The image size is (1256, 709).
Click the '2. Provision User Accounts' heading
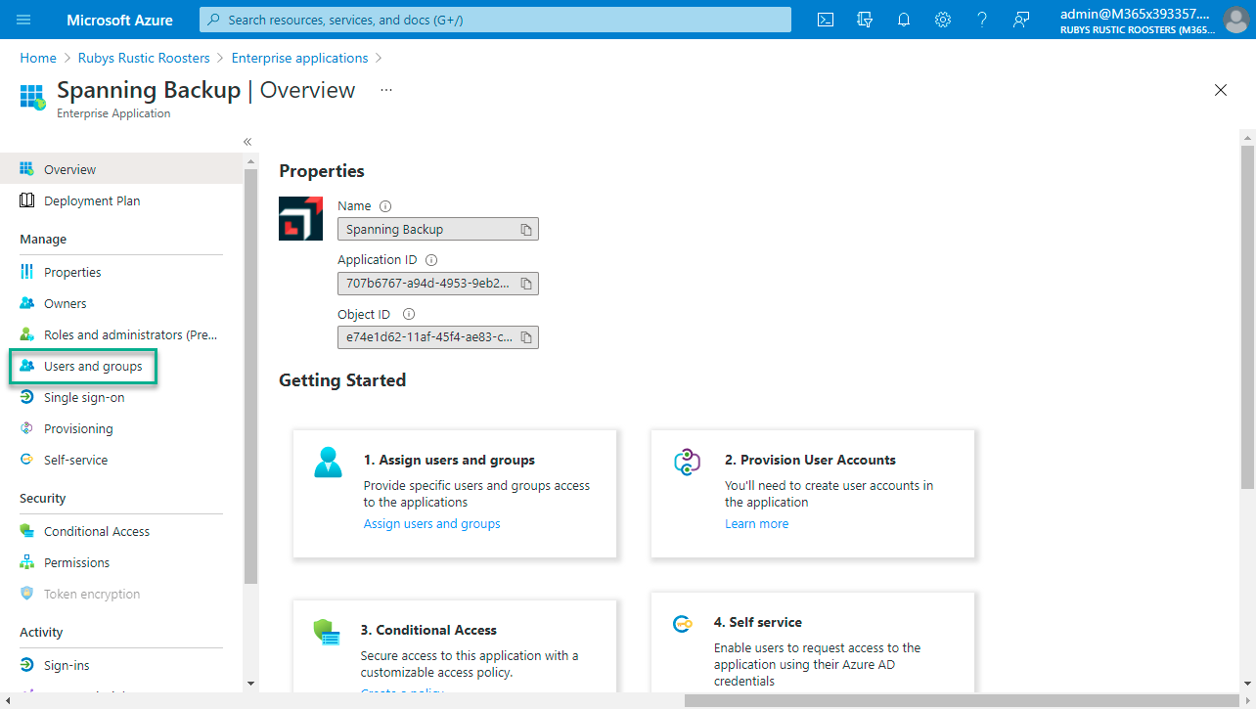(x=810, y=460)
